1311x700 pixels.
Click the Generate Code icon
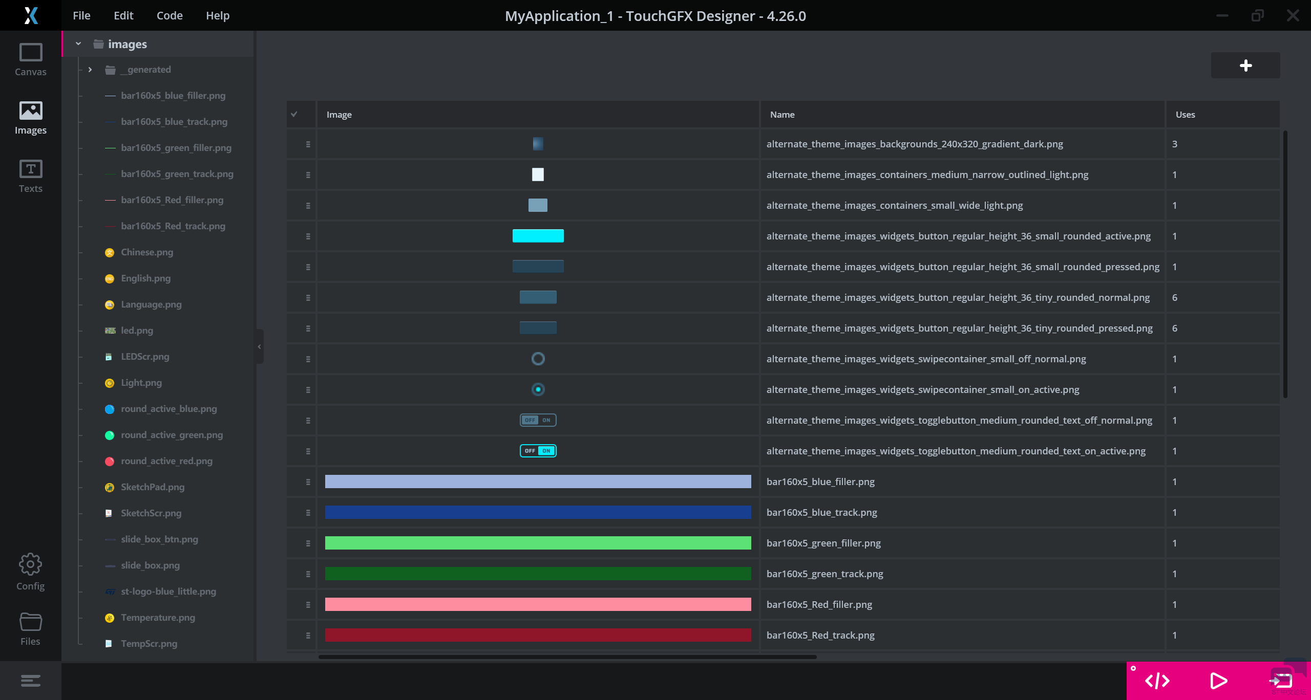(x=1157, y=681)
